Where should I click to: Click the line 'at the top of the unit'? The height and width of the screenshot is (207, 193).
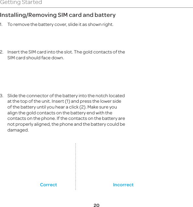64,101
